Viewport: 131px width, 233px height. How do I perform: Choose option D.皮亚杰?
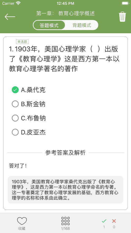(29, 132)
